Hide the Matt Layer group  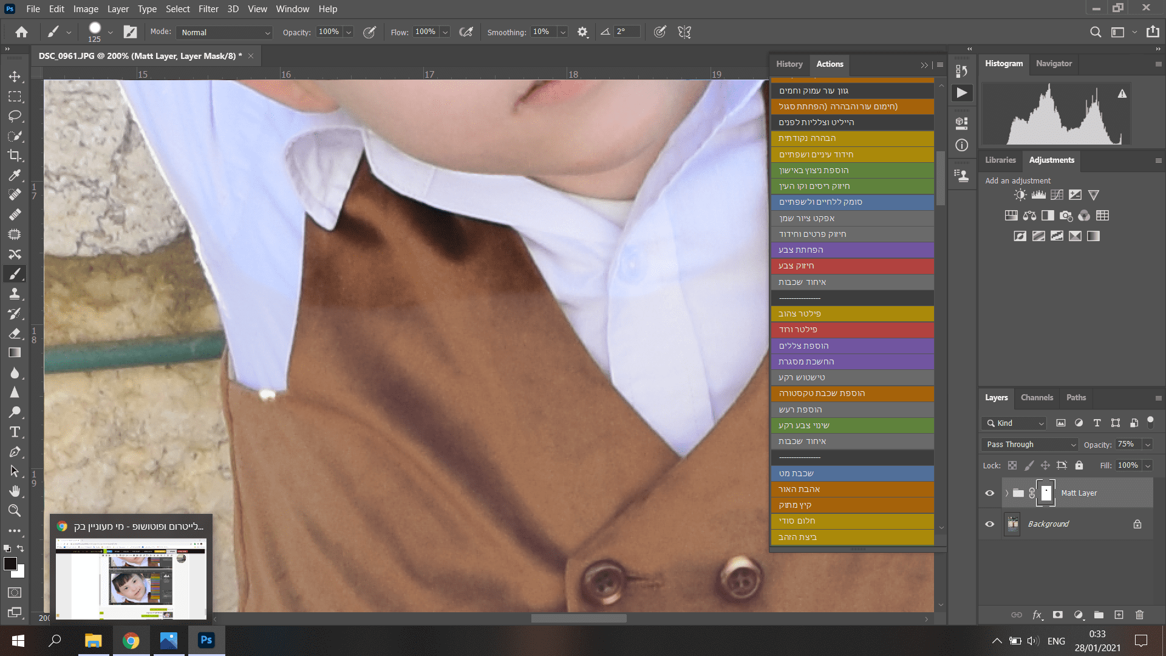point(989,493)
